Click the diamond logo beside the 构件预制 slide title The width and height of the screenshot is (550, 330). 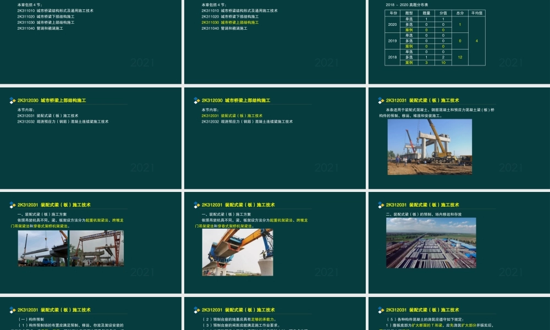point(13,310)
